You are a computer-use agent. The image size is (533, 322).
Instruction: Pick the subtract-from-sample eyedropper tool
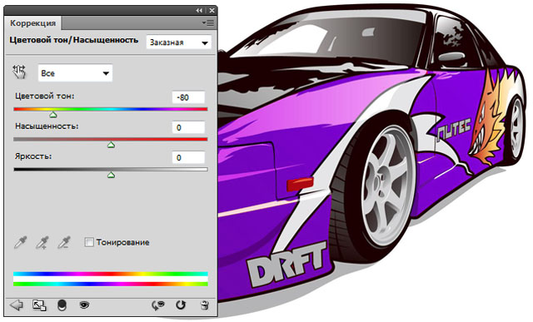(x=64, y=242)
